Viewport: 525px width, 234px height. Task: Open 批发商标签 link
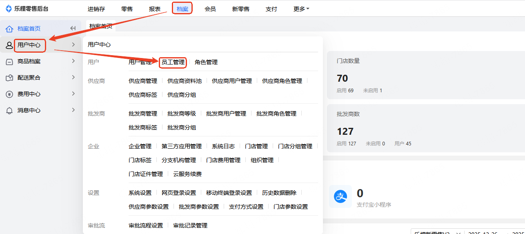143,127
